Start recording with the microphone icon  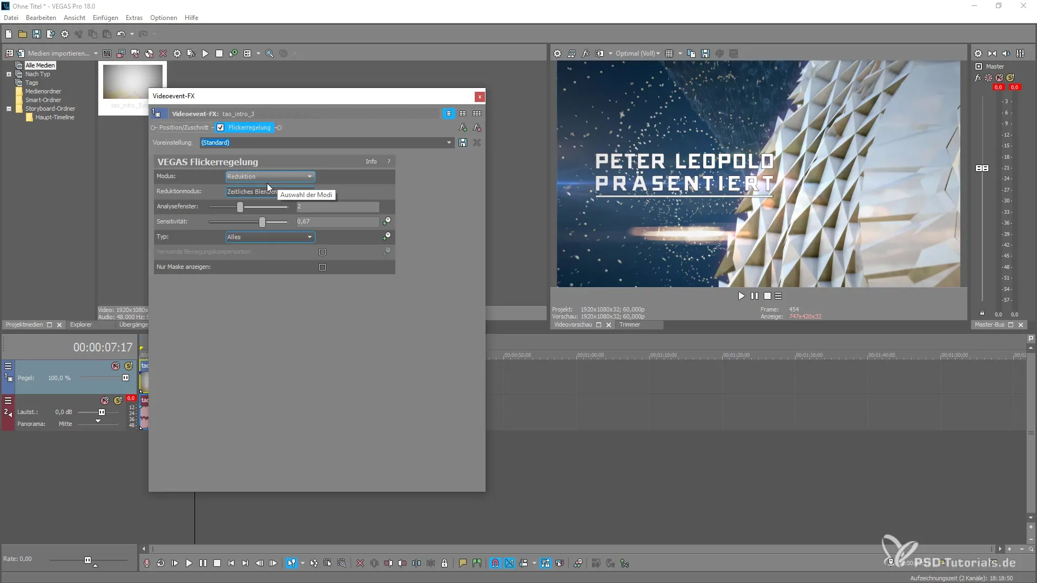click(147, 563)
